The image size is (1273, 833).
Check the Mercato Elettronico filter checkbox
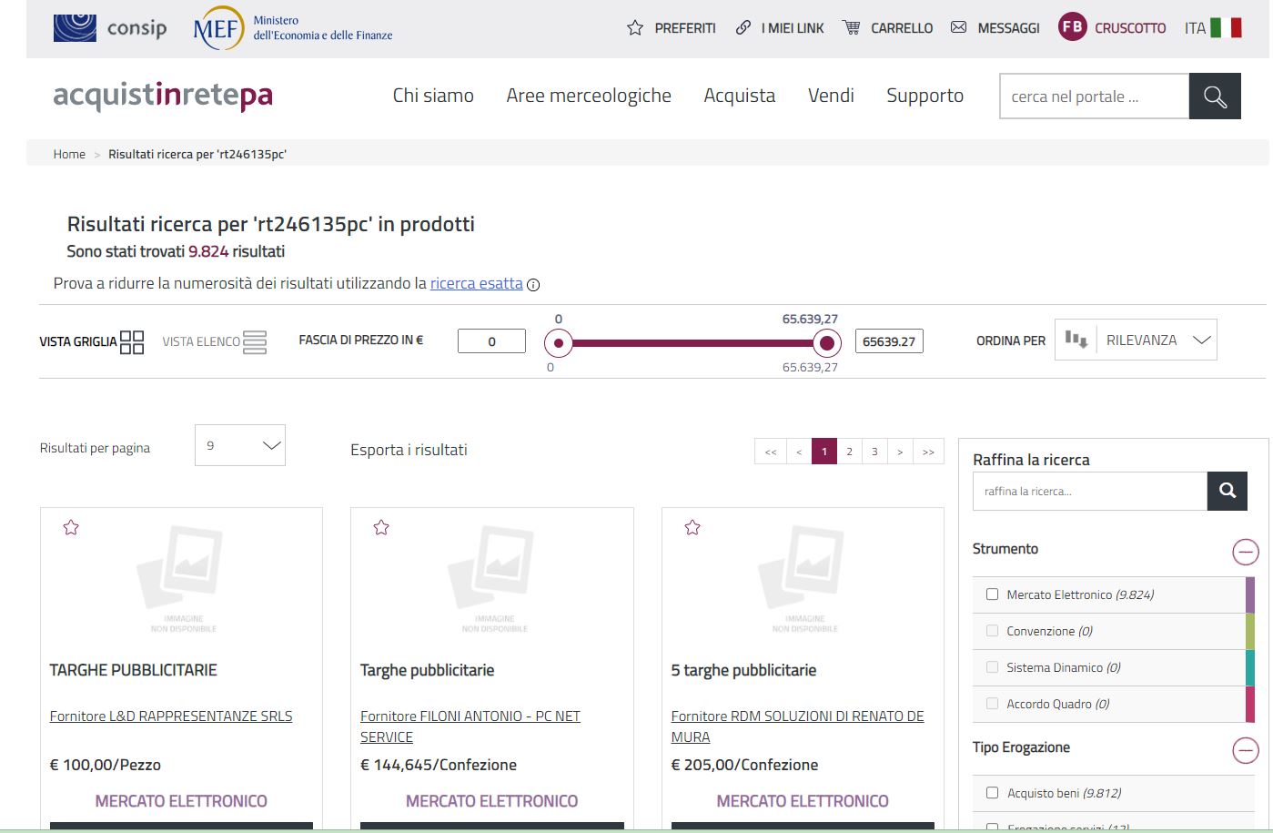[x=992, y=594]
